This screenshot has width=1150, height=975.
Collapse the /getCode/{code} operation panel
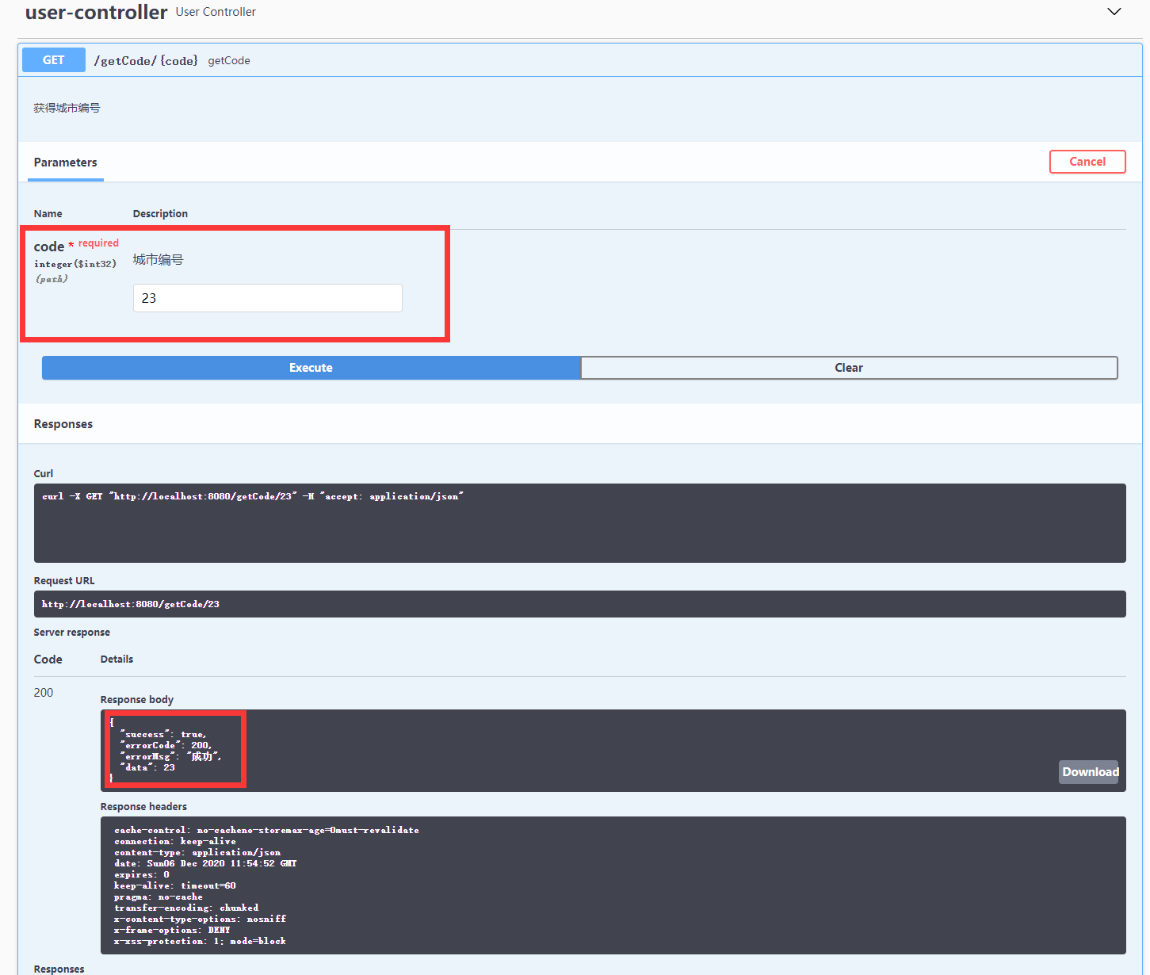(x=147, y=60)
